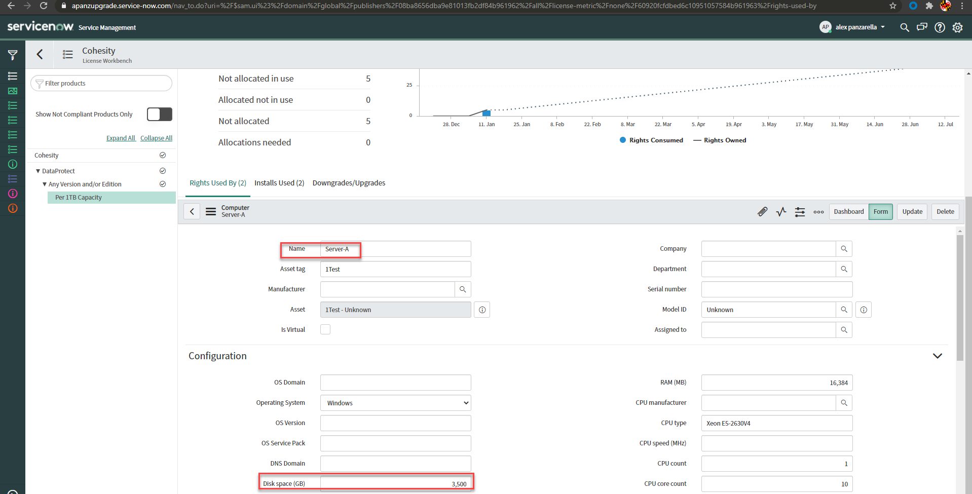Collapse the DataProtect tree node

tap(38, 171)
